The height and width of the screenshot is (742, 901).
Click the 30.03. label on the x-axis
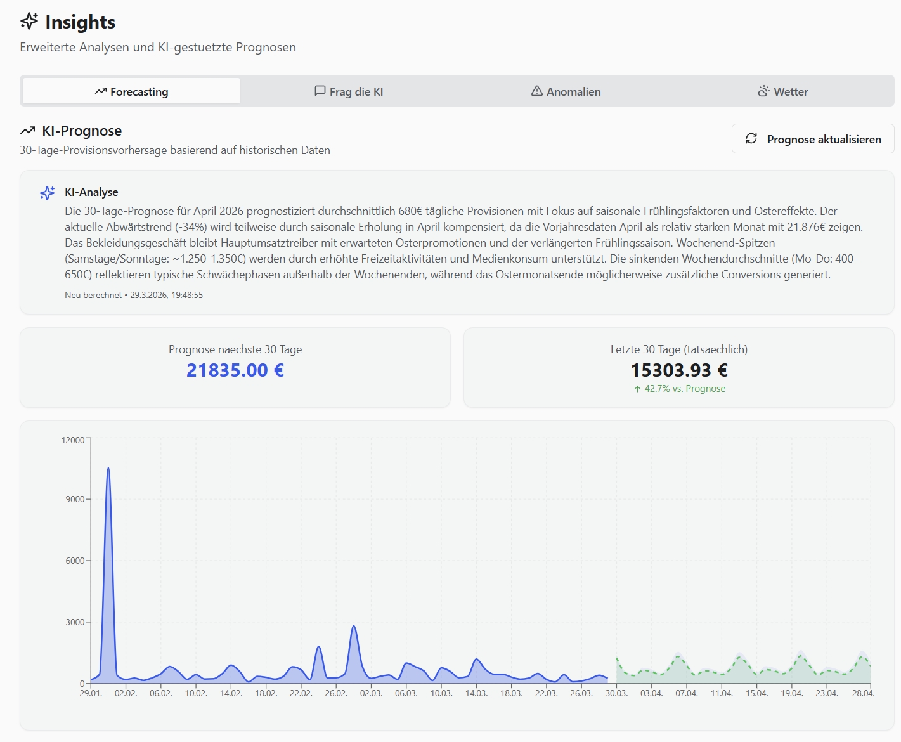point(616,693)
